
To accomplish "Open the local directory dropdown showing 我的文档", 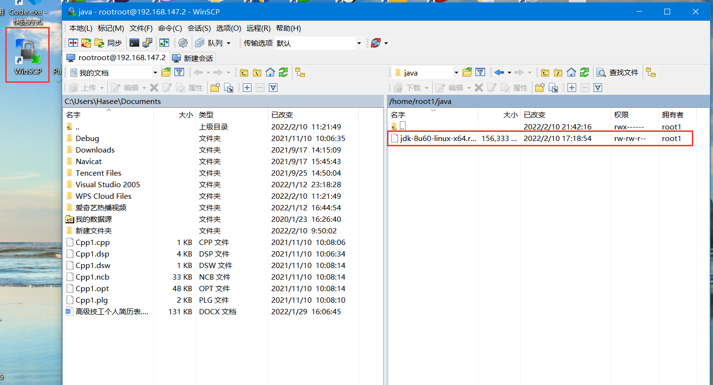I will click(x=155, y=72).
